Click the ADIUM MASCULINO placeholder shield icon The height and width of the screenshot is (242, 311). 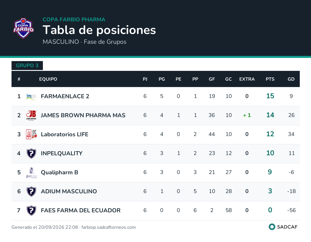31,192
